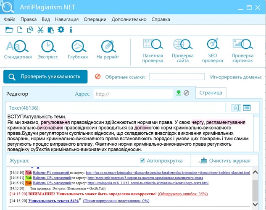The width and height of the screenshot is (266, 210).
Task: Select the Стандартная check mode
Action: (18, 50)
